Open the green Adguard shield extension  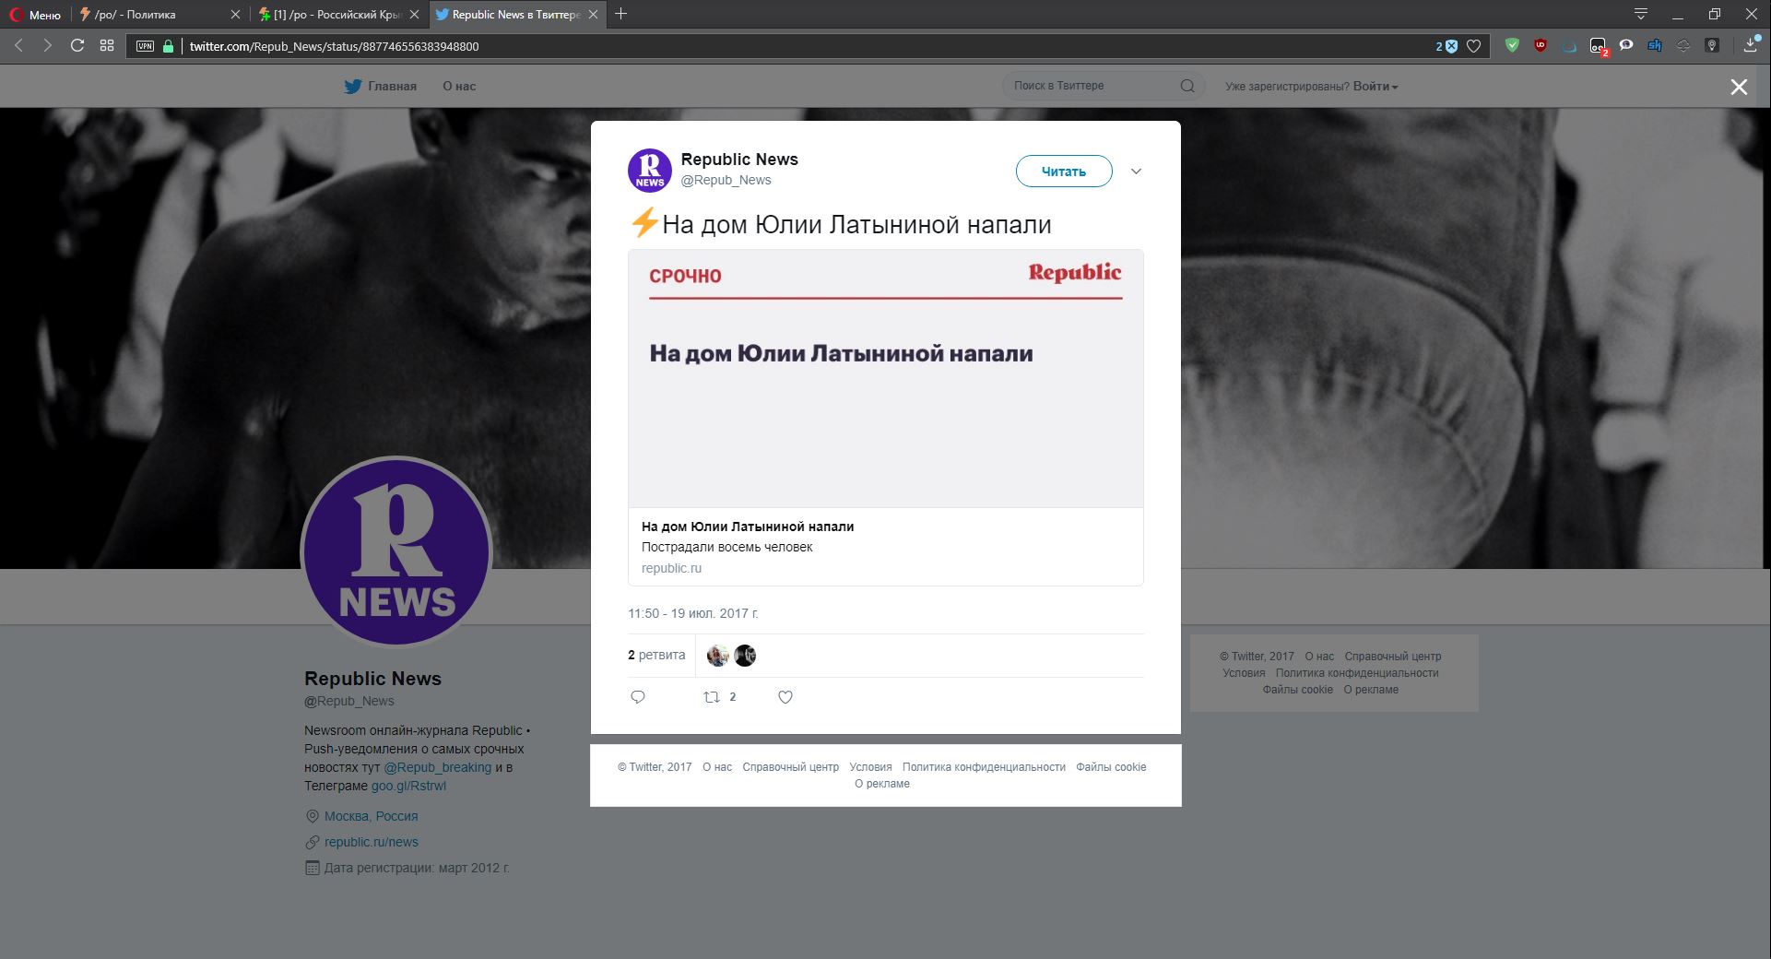[1512, 45]
